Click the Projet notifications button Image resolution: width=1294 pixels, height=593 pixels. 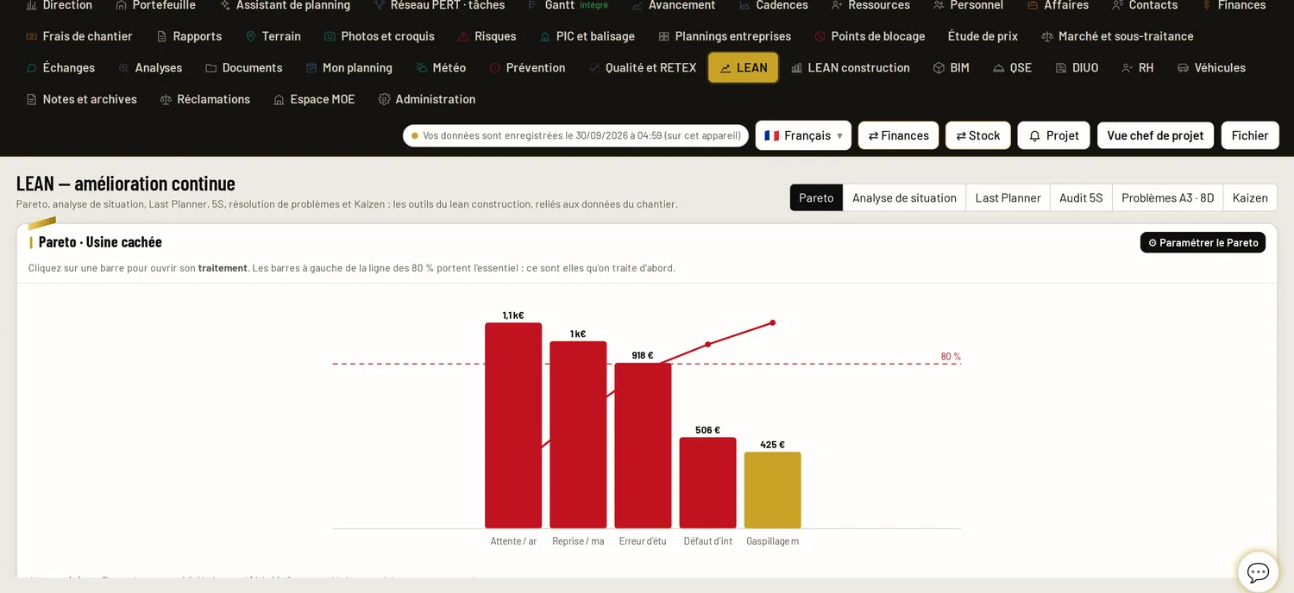coord(1054,135)
